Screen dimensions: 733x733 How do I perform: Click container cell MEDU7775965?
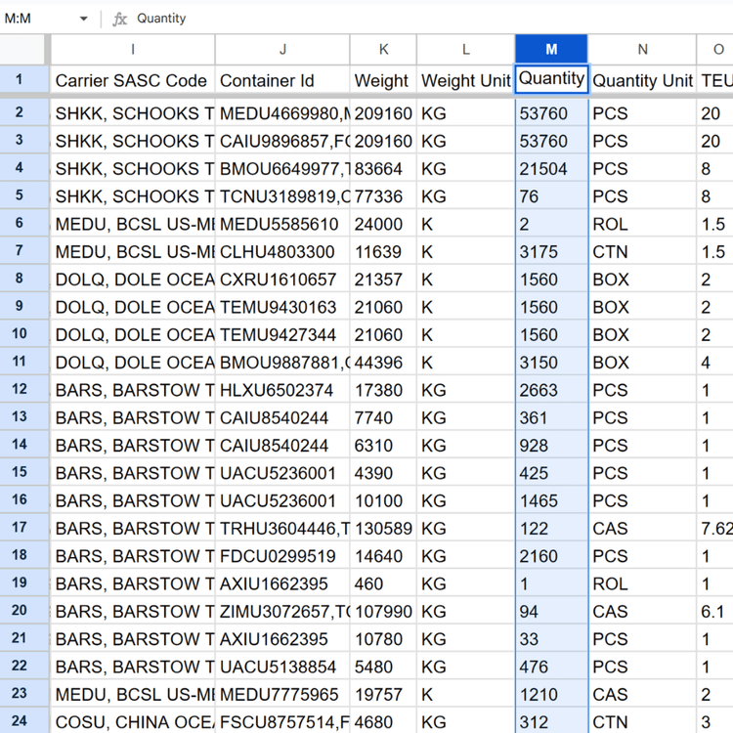[x=282, y=693]
